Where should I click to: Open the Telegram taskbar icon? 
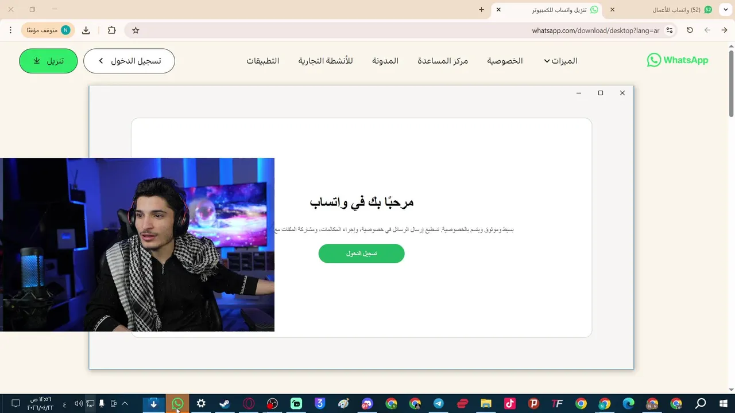click(x=439, y=404)
